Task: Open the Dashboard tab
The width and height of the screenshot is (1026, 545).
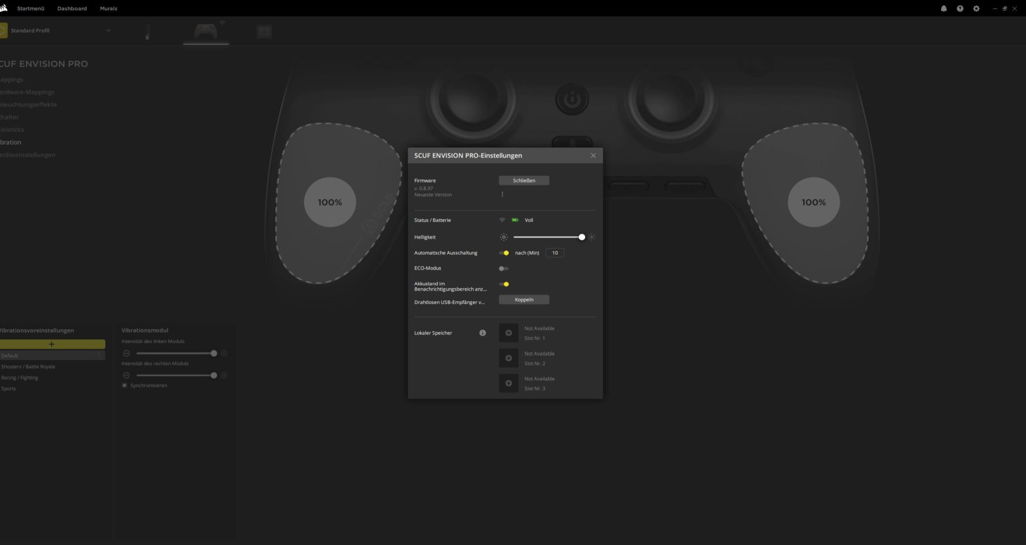Action: pyautogui.click(x=72, y=9)
